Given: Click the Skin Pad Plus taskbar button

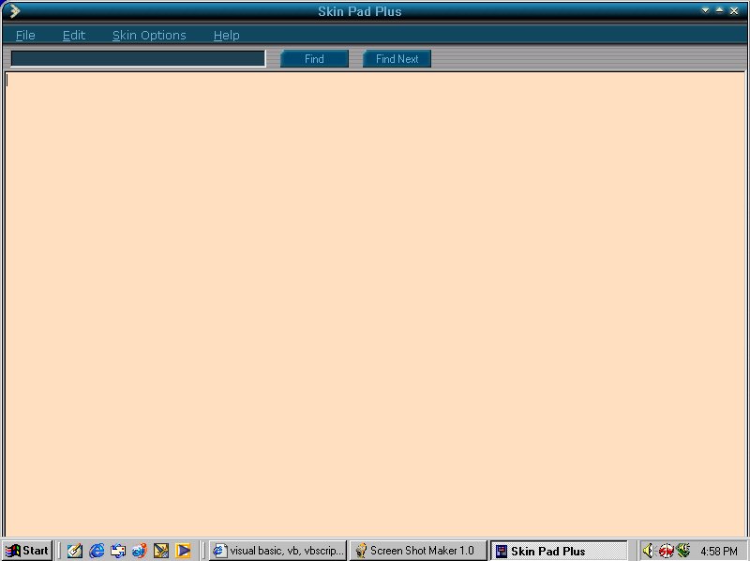Looking at the screenshot, I should 559,551.
